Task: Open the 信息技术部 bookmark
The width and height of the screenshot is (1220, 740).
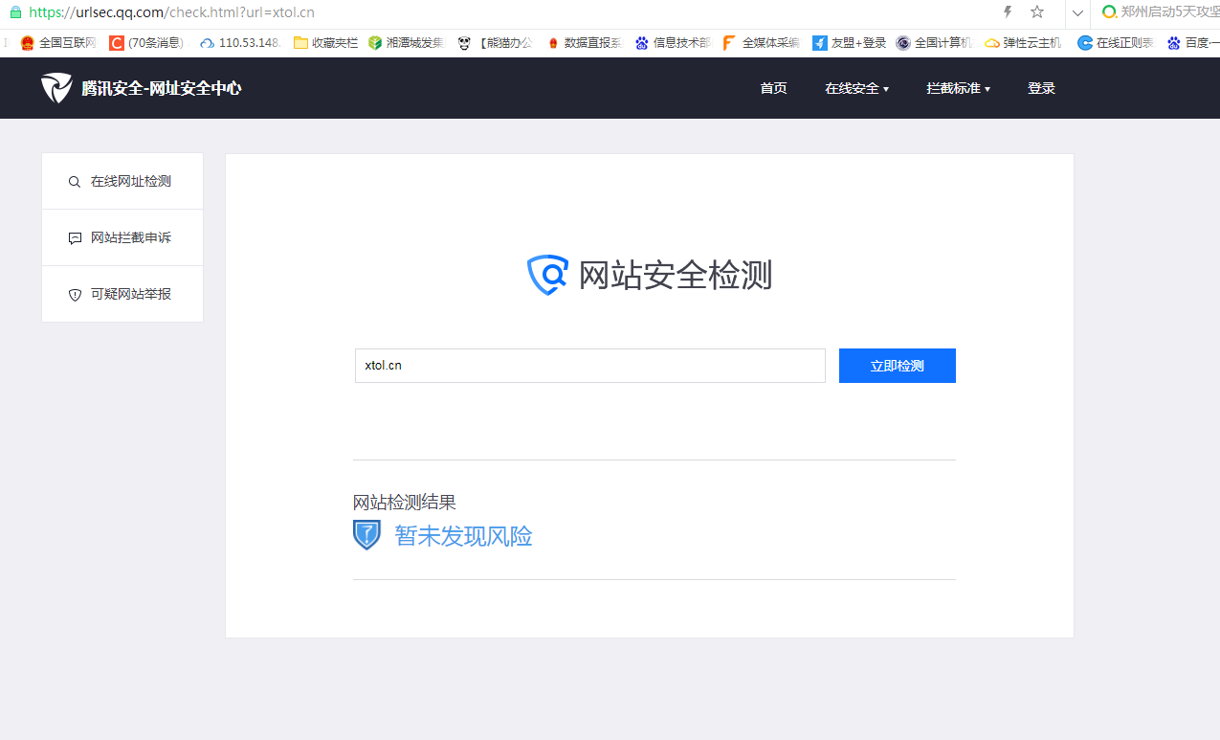Action: point(673,43)
